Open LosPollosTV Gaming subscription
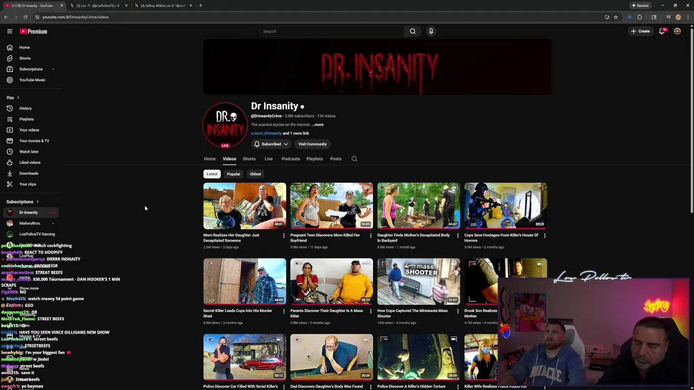The image size is (694, 390). click(x=31, y=234)
